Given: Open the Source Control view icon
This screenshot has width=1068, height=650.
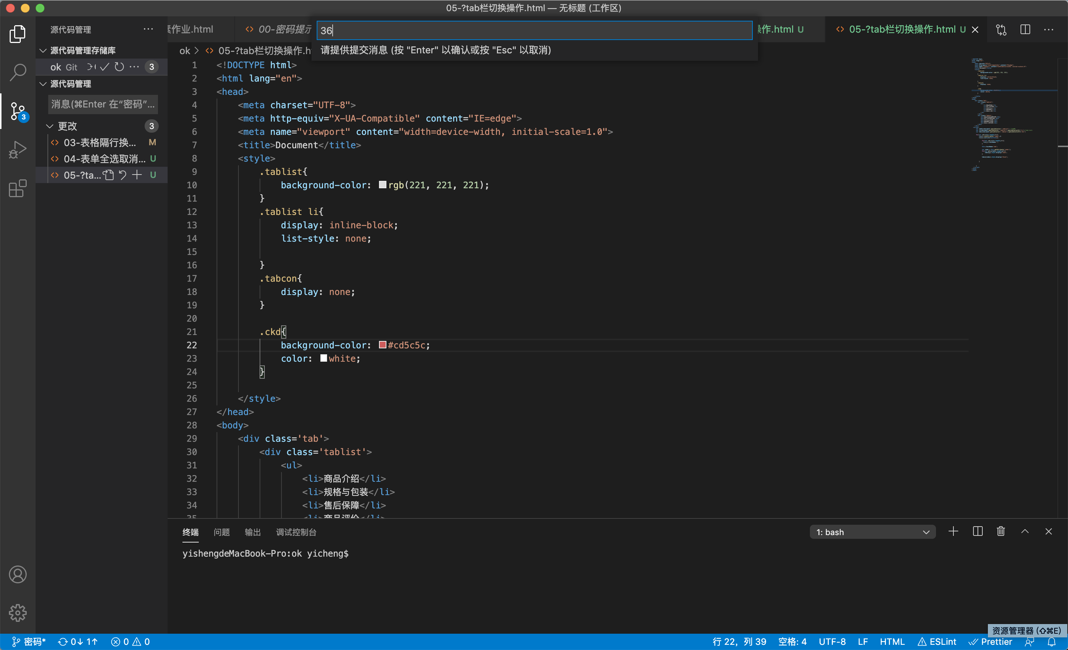Looking at the screenshot, I should tap(17, 111).
